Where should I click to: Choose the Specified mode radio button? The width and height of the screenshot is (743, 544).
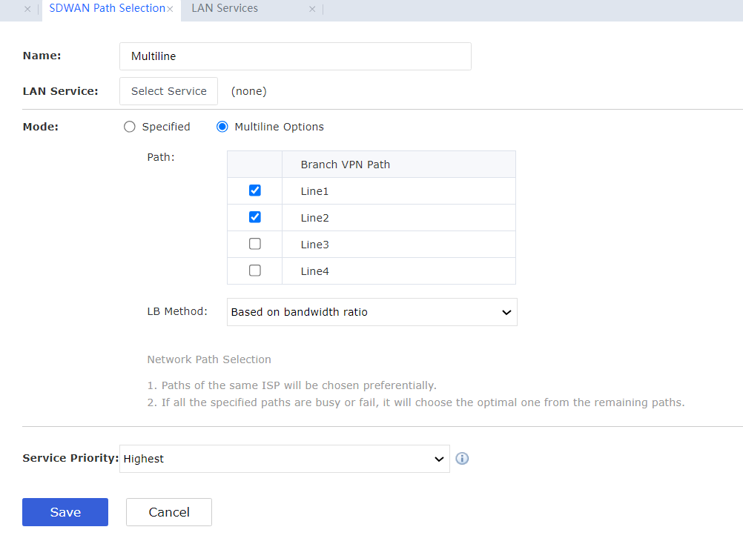coord(130,127)
